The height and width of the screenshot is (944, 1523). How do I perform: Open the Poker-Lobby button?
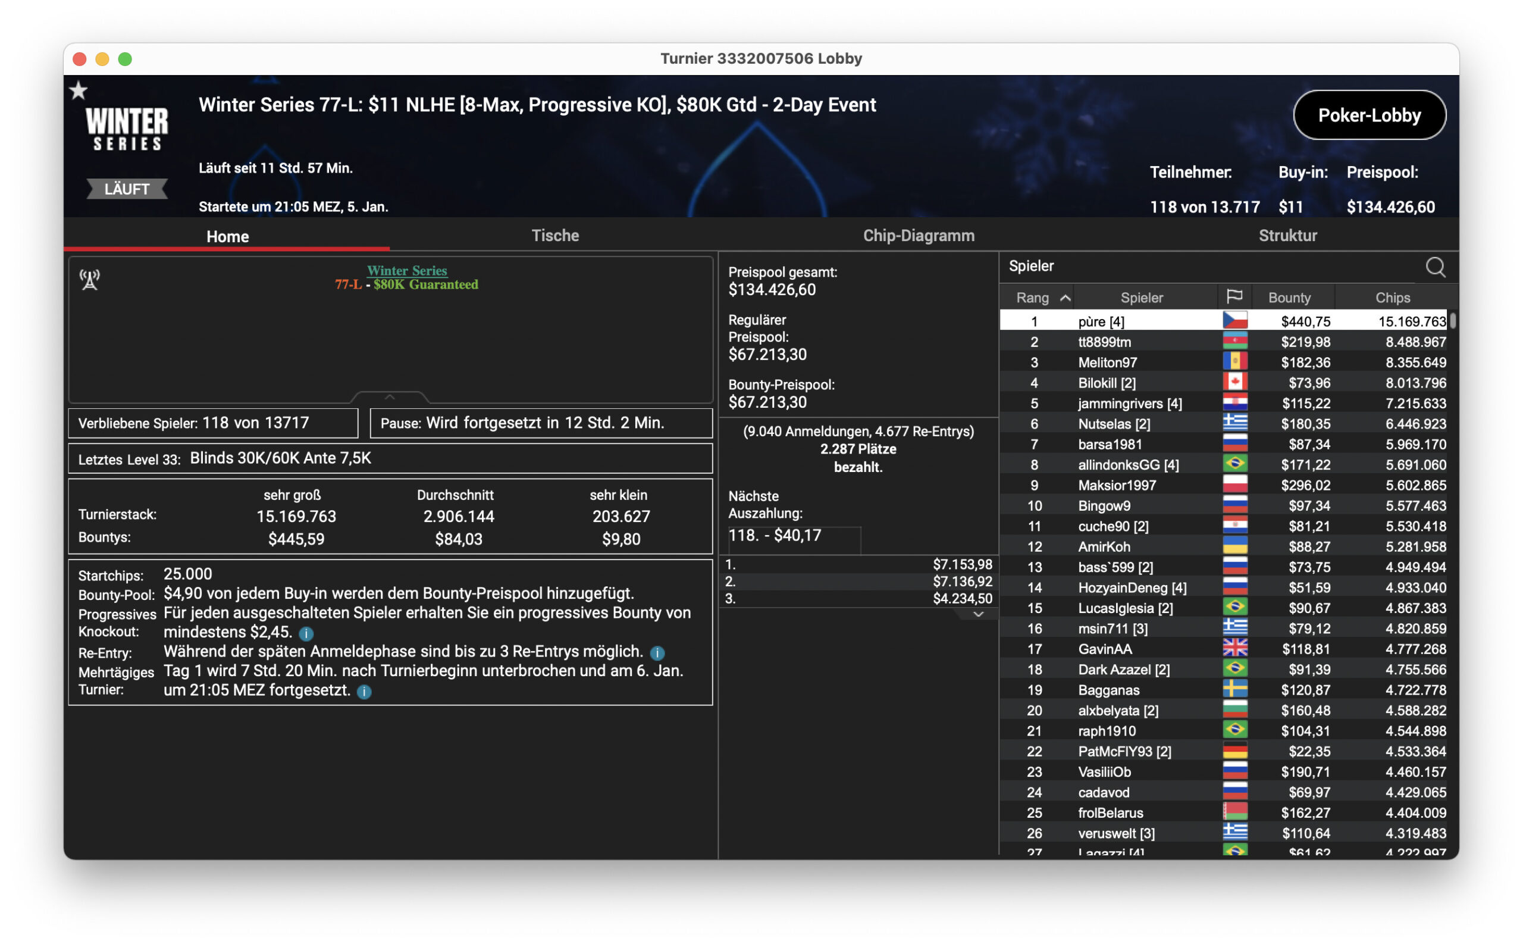1369,115
